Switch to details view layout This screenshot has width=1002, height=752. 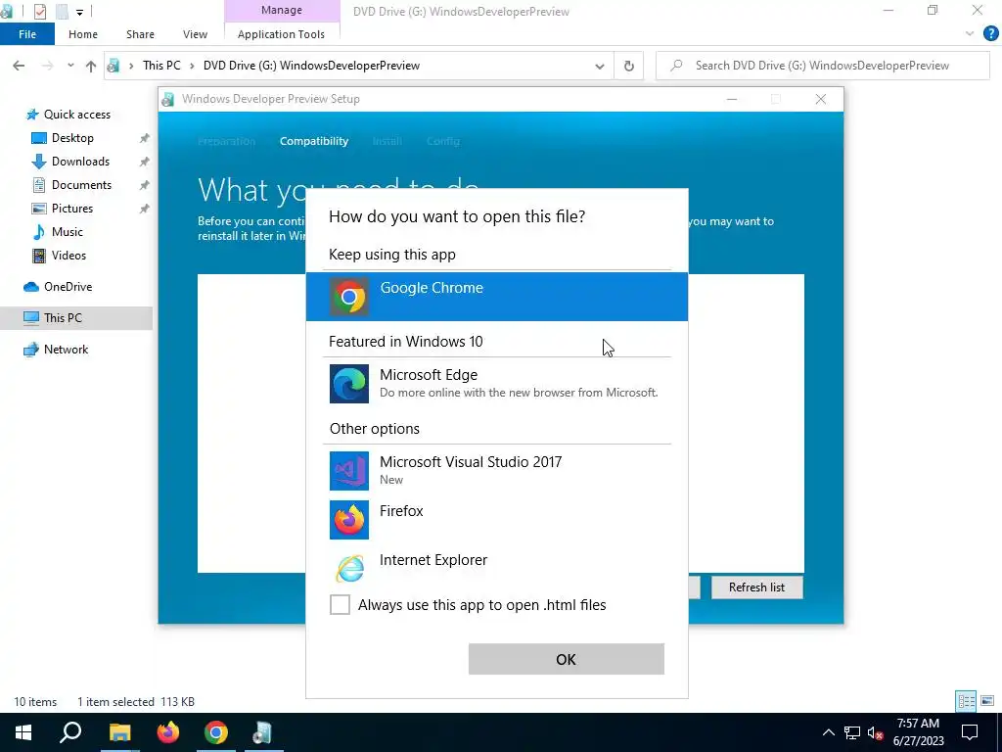pyautogui.click(x=966, y=701)
